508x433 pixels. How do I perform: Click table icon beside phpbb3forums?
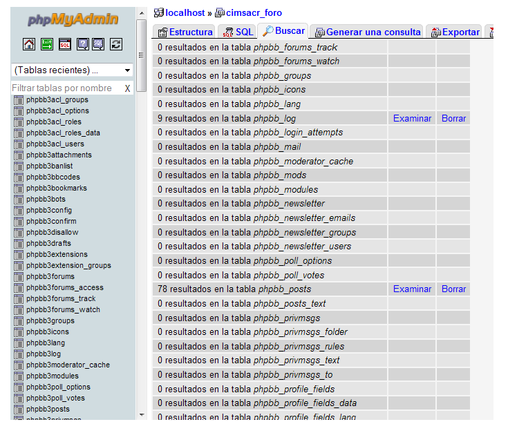(x=19, y=277)
